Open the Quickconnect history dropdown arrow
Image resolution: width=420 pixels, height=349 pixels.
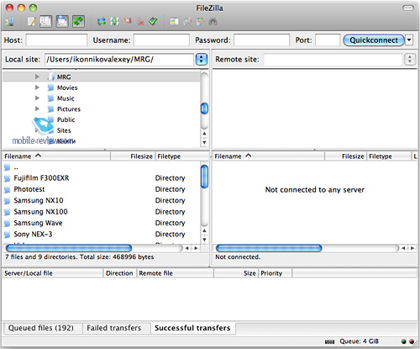[409, 40]
